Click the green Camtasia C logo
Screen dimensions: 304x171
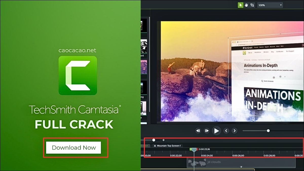78,75
